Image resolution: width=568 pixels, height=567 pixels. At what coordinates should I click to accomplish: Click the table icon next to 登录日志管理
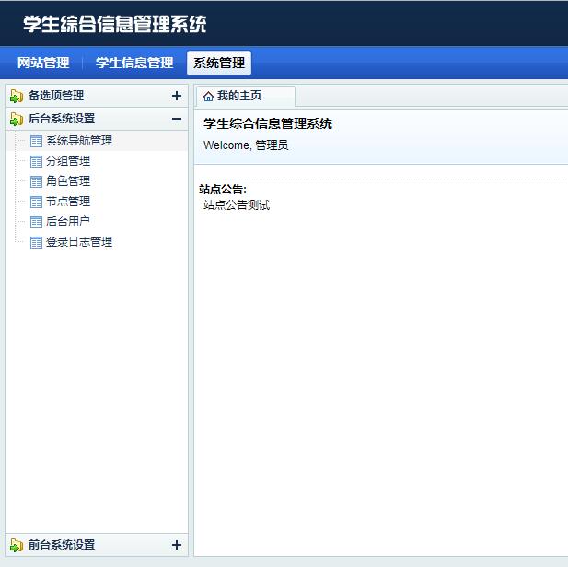coord(36,242)
